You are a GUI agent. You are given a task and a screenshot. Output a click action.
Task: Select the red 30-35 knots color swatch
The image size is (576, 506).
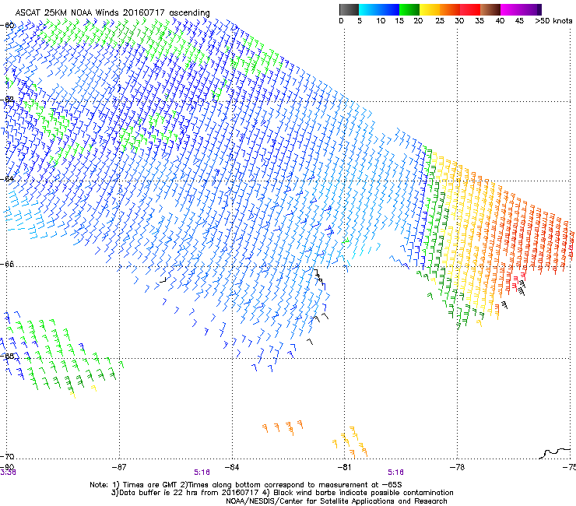(x=470, y=9)
